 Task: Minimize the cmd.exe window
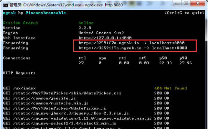click(177, 3)
